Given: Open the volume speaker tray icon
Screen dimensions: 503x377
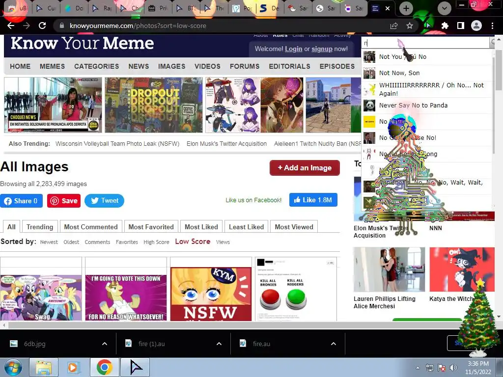Looking at the screenshot, I should click(x=453, y=368).
